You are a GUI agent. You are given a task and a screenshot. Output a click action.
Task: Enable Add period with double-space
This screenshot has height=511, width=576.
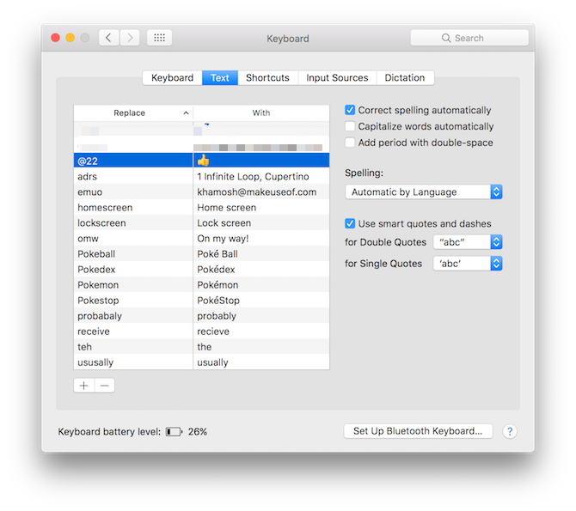[350, 143]
